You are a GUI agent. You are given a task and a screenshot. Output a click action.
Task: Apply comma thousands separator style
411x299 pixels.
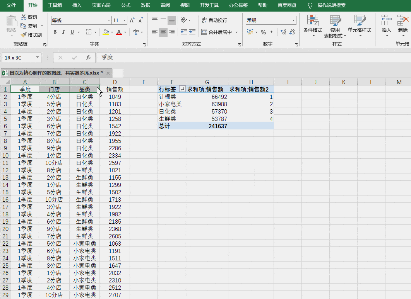pos(272,32)
